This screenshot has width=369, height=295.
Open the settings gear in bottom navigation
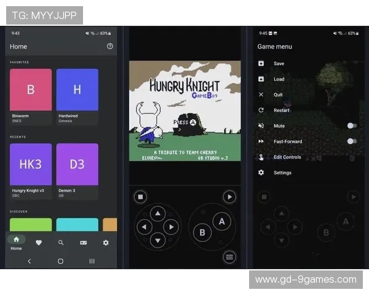106,243
